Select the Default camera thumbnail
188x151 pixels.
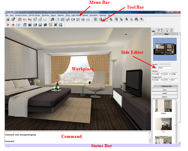coord(163,106)
